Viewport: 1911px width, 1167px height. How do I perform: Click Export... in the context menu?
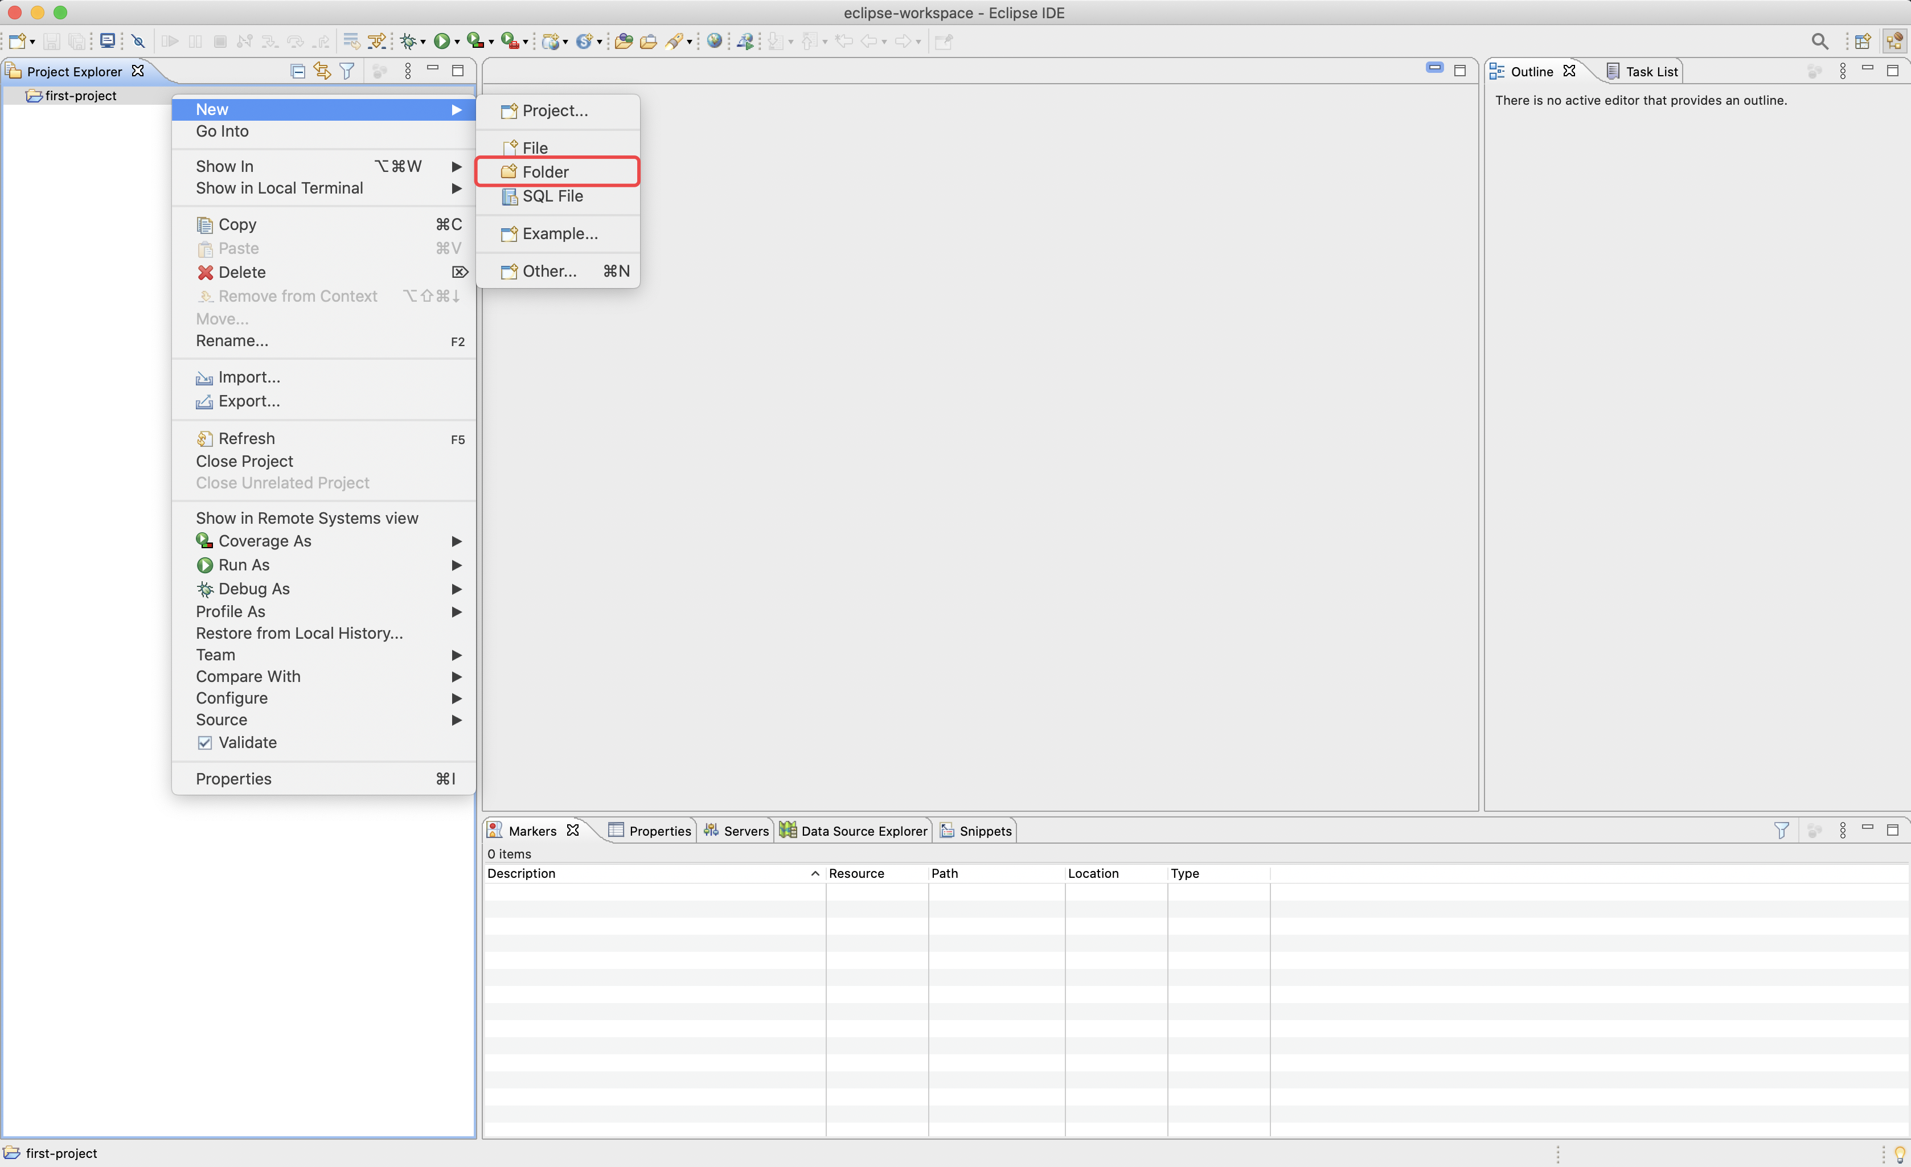tap(323, 401)
